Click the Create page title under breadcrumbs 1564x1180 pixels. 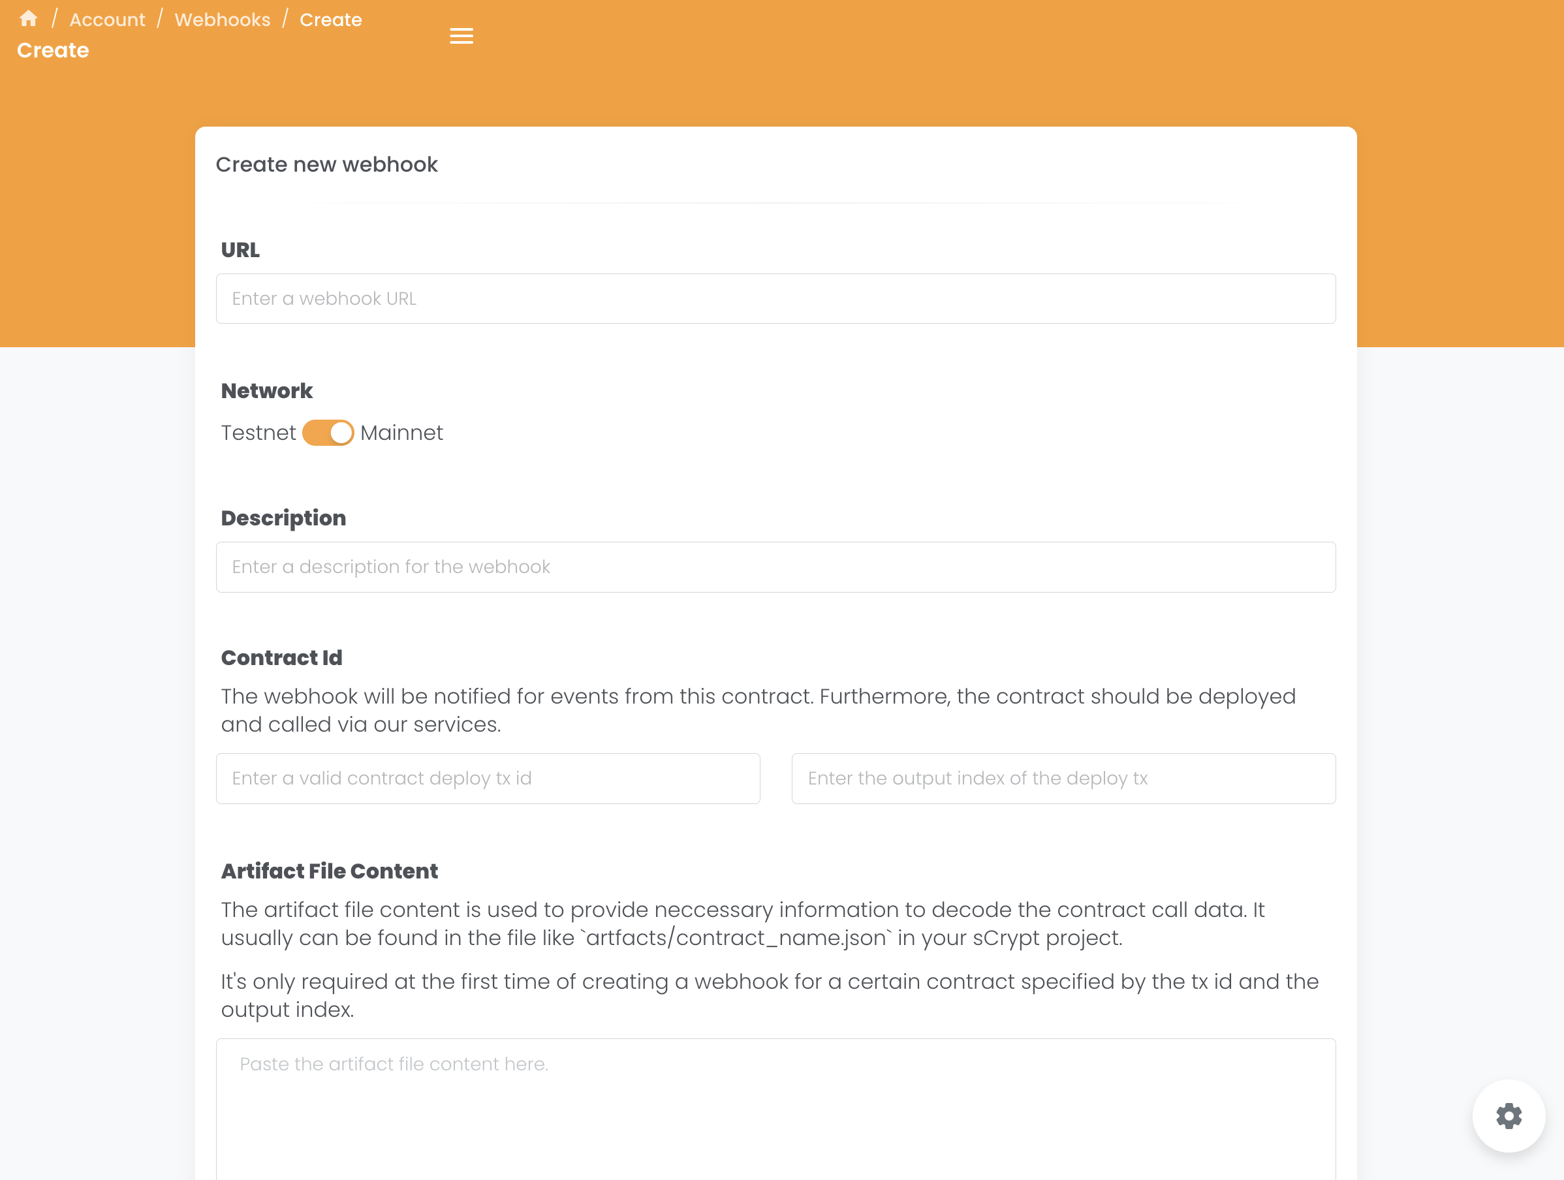[x=53, y=50]
